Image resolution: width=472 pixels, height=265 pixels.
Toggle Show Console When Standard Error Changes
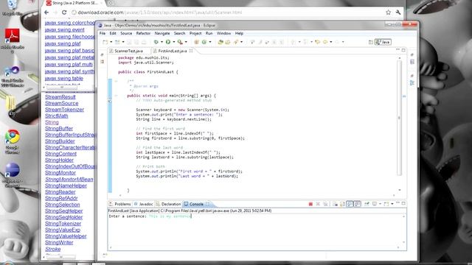click(357, 204)
